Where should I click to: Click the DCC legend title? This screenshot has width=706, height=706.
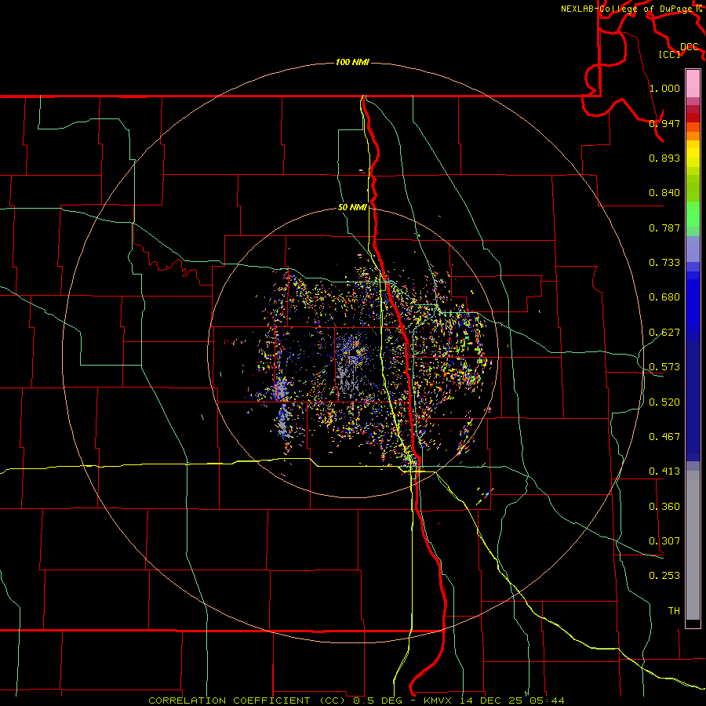click(690, 47)
